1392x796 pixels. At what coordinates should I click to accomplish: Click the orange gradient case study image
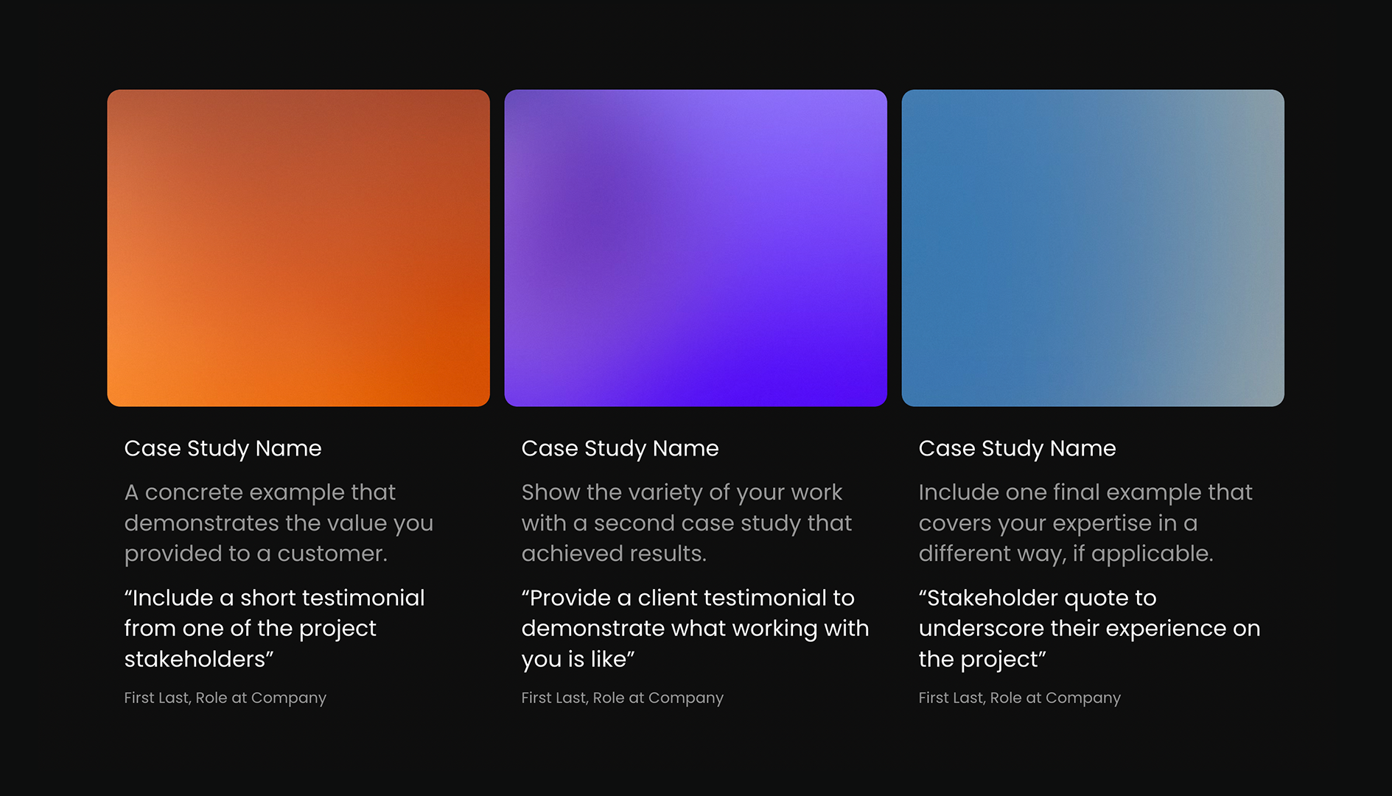click(x=298, y=248)
